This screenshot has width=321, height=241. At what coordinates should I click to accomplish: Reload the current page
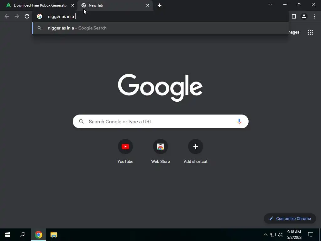click(x=27, y=16)
